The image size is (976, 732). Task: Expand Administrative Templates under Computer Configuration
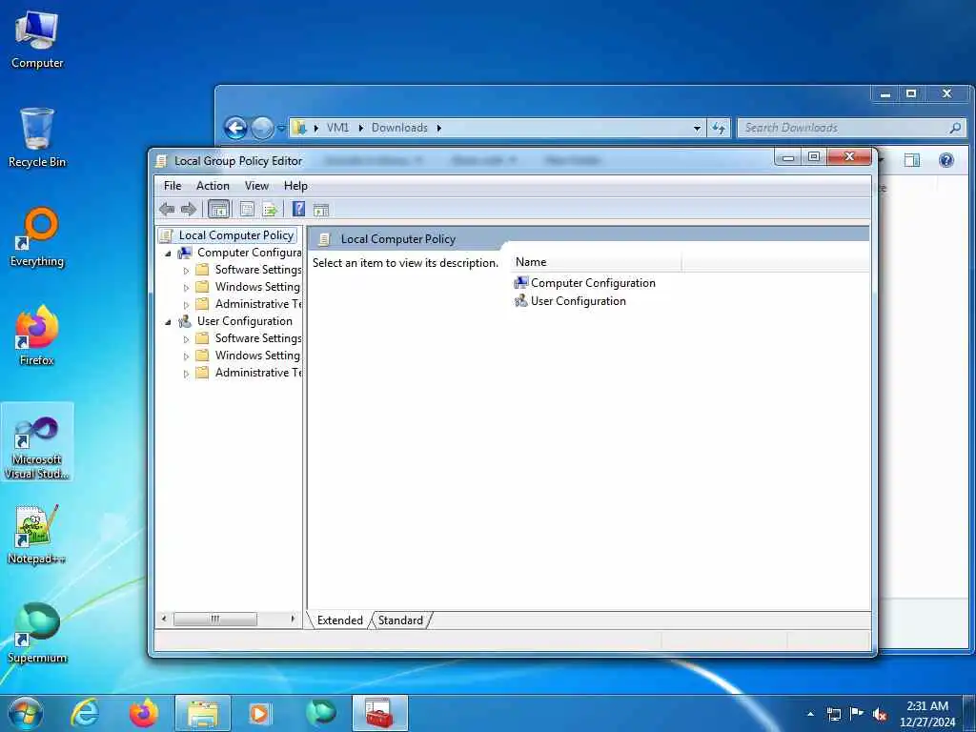tap(186, 305)
